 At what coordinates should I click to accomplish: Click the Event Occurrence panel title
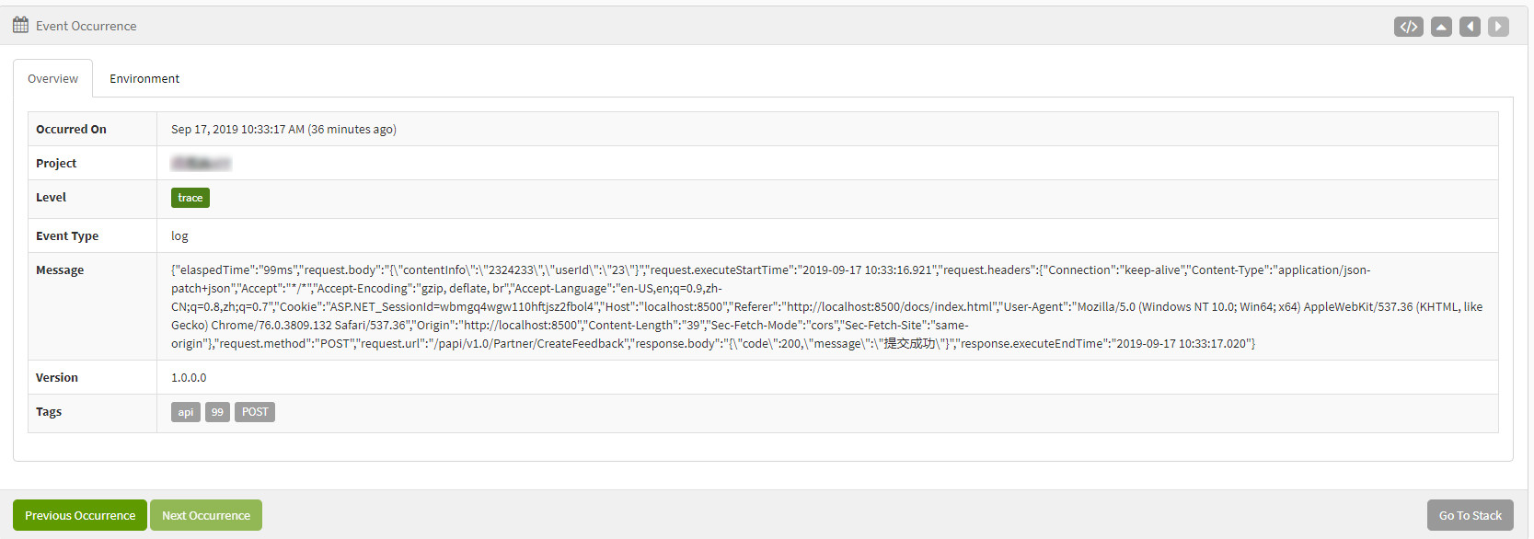86,27
